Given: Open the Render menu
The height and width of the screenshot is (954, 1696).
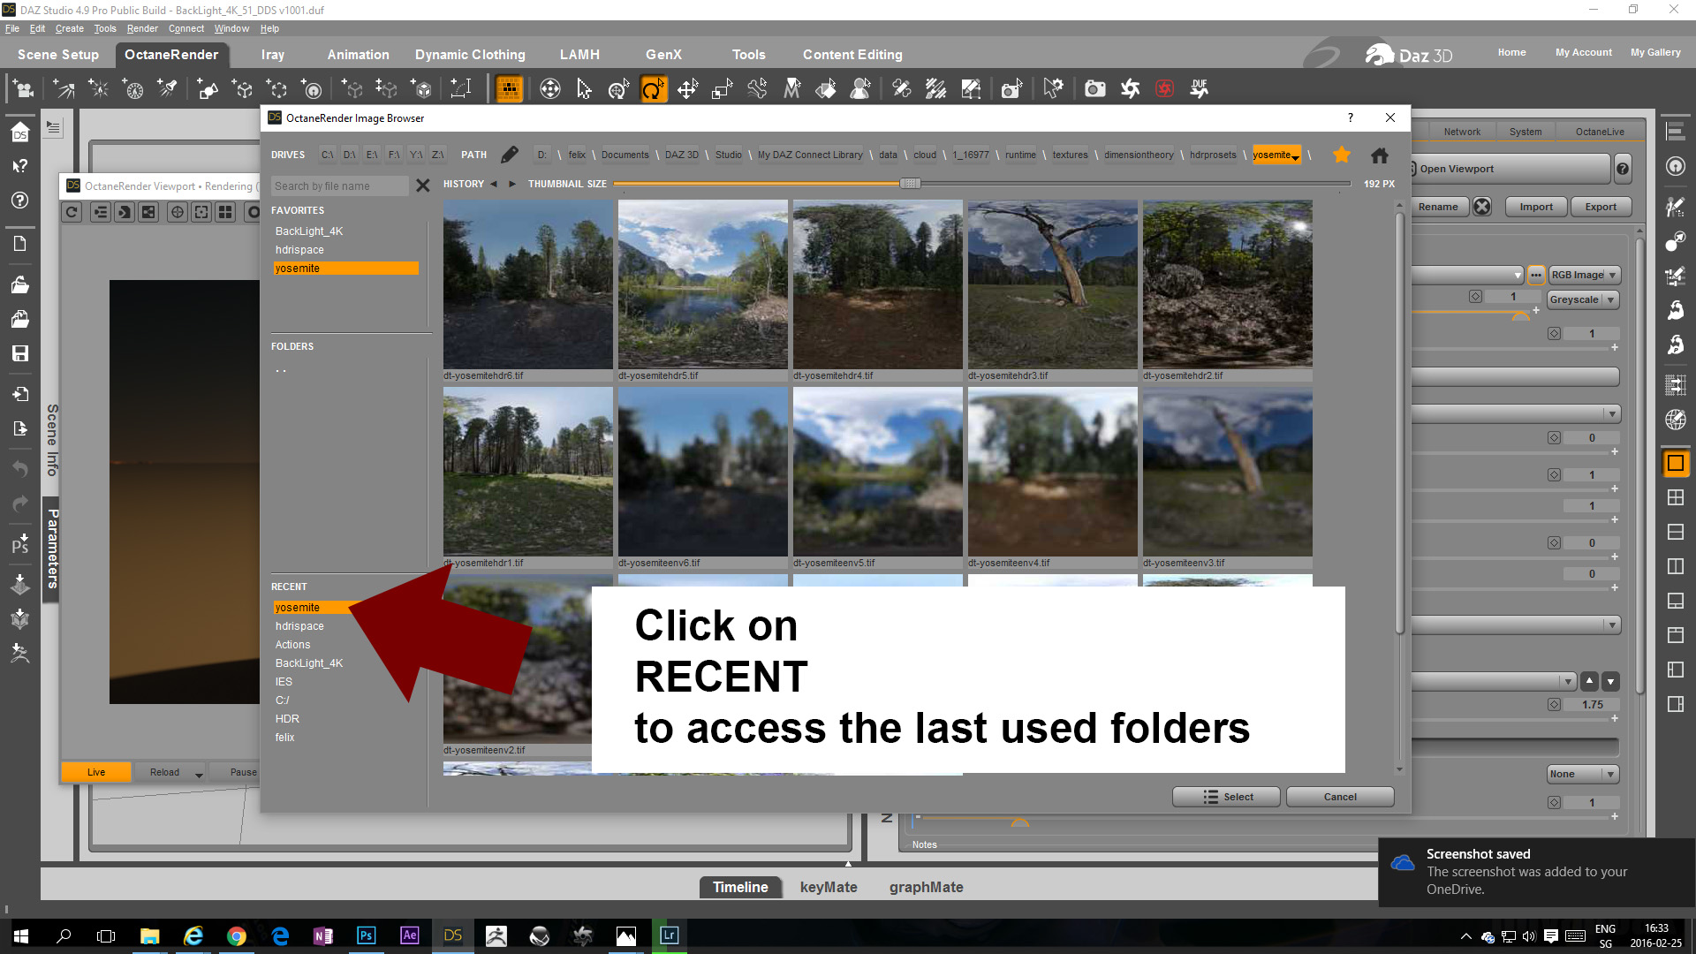Looking at the screenshot, I should click(141, 28).
